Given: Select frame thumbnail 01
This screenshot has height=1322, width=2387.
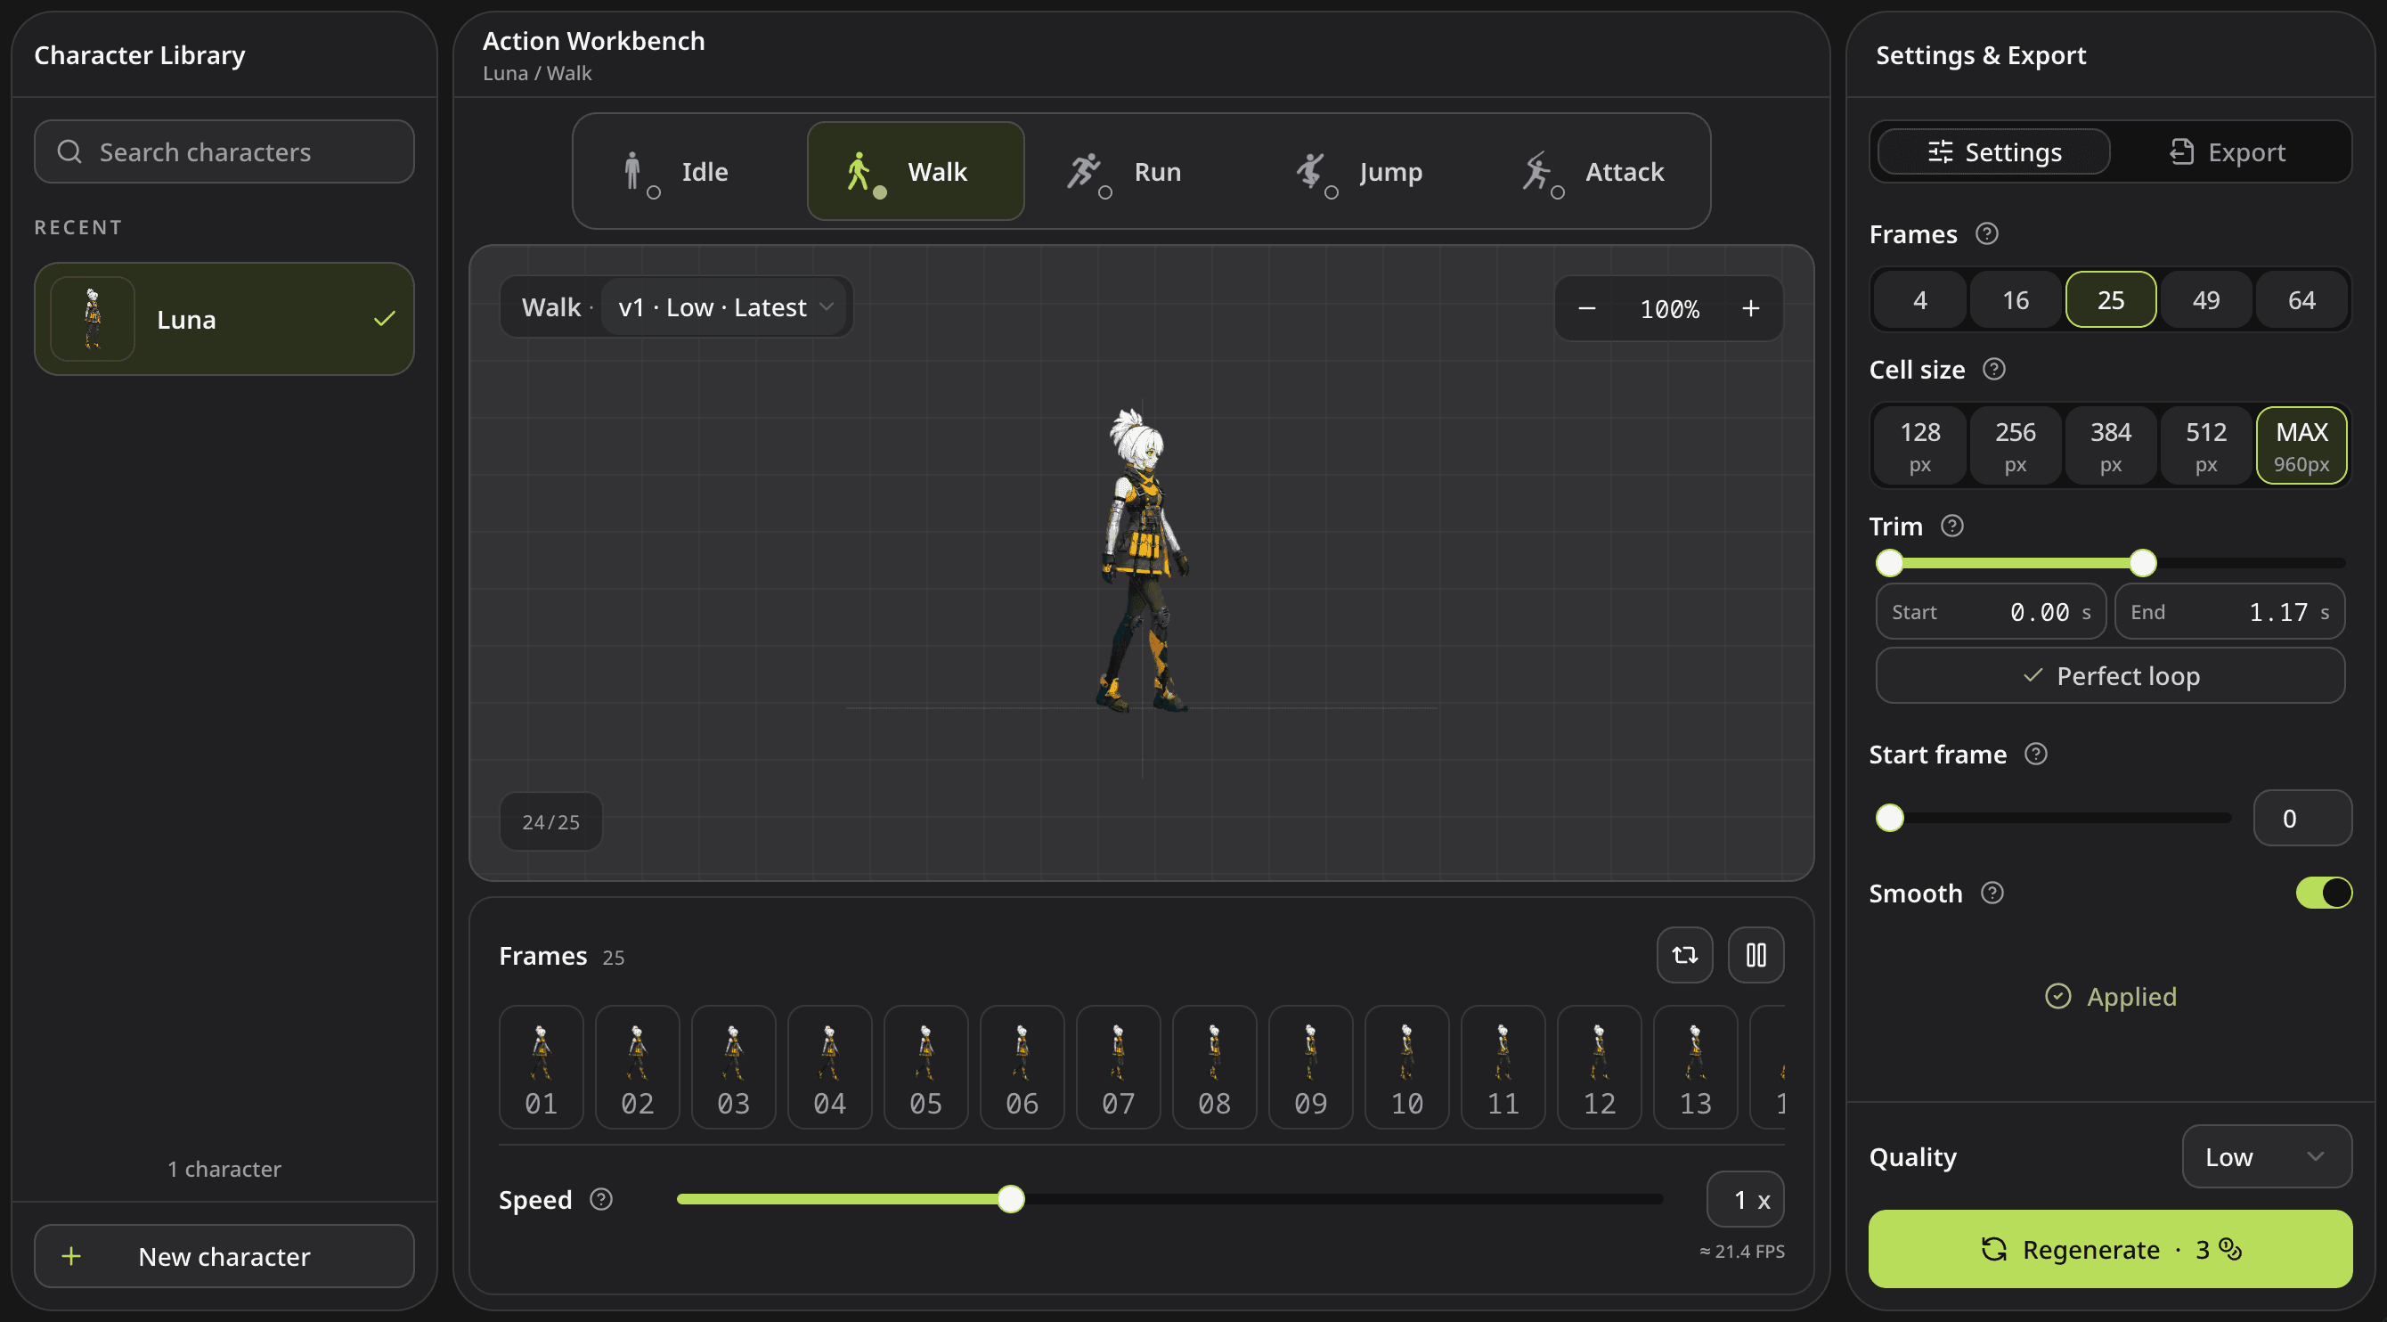Looking at the screenshot, I should (542, 1067).
